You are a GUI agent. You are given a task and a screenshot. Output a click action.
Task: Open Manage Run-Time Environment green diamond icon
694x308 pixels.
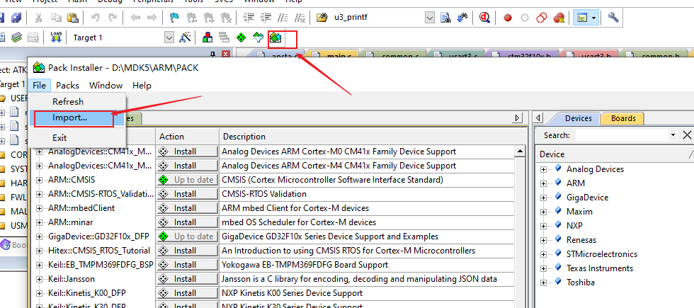[241, 38]
